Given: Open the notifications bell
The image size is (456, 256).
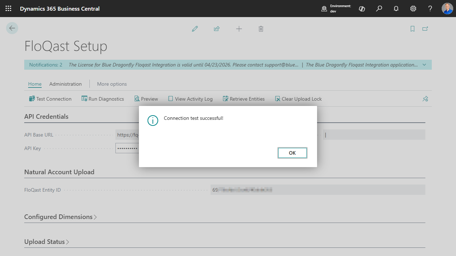Looking at the screenshot, I should 396,9.
